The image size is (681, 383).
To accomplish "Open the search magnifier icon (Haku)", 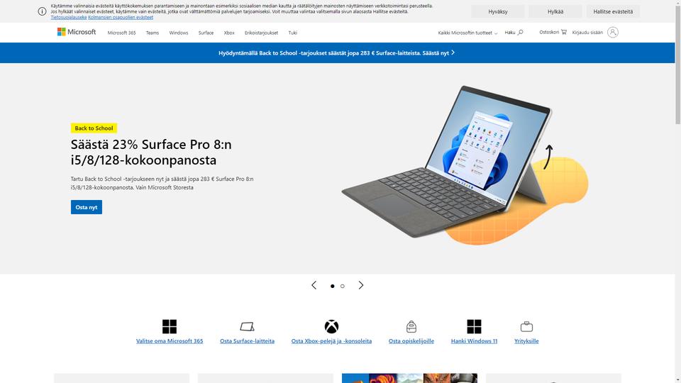I will pos(520,32).
